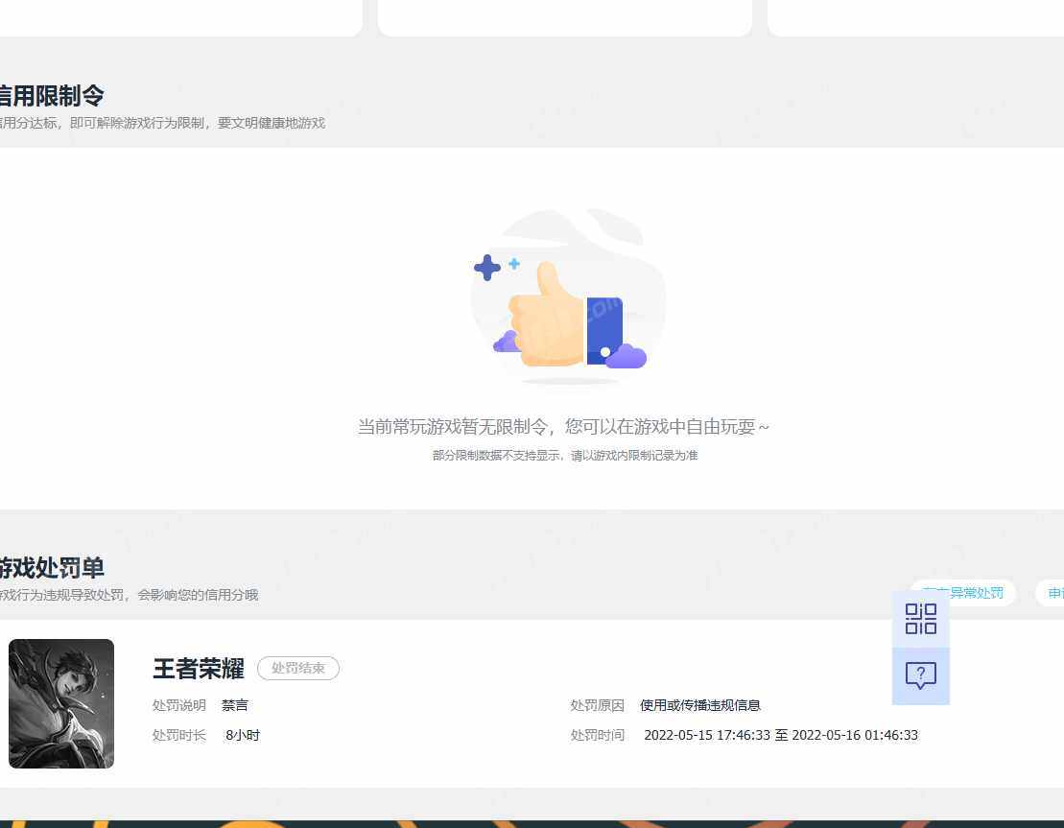Select the 8小时 penalty duration value

point(243,735)
